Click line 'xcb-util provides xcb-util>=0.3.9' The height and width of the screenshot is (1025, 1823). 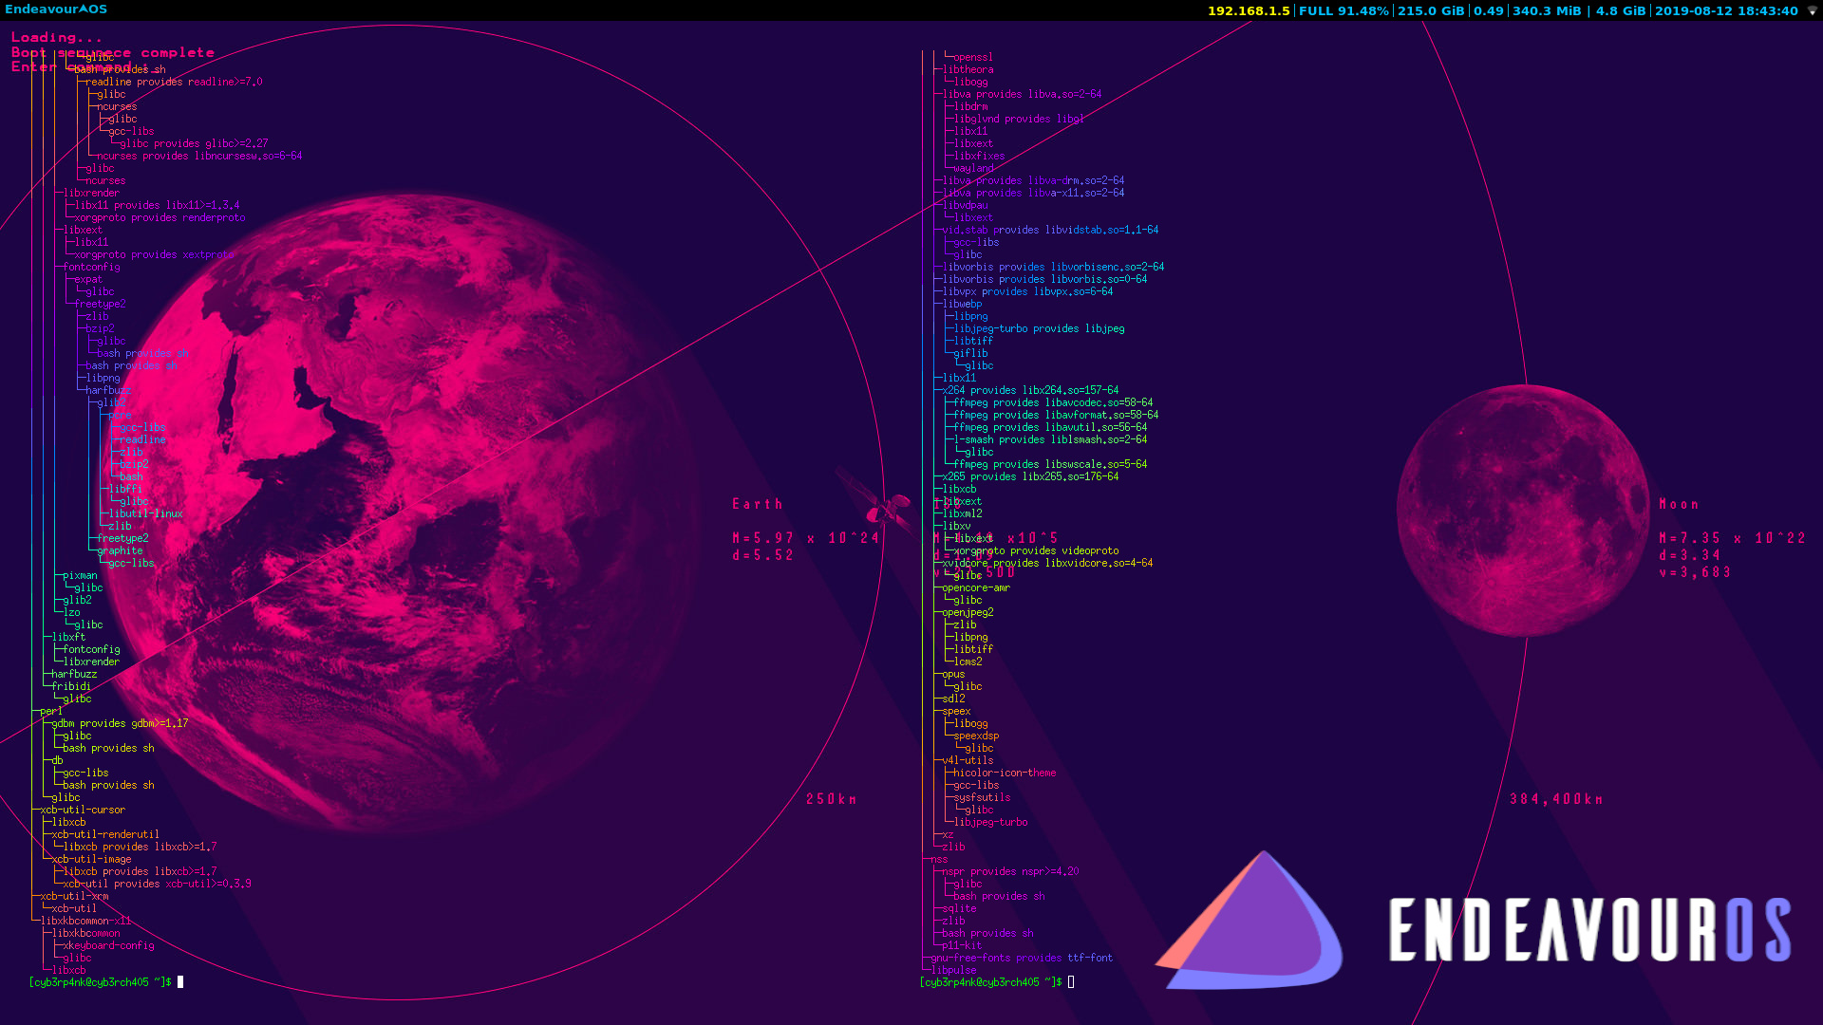tap(157, 884)
